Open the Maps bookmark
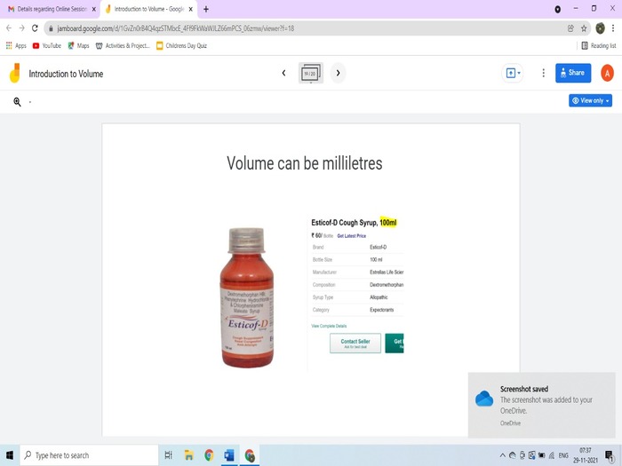 point(78,45)
